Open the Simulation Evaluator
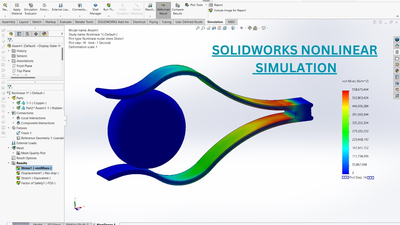Image resolution: width=400 pixels, height=225 pixels. (x=31, y=9)
